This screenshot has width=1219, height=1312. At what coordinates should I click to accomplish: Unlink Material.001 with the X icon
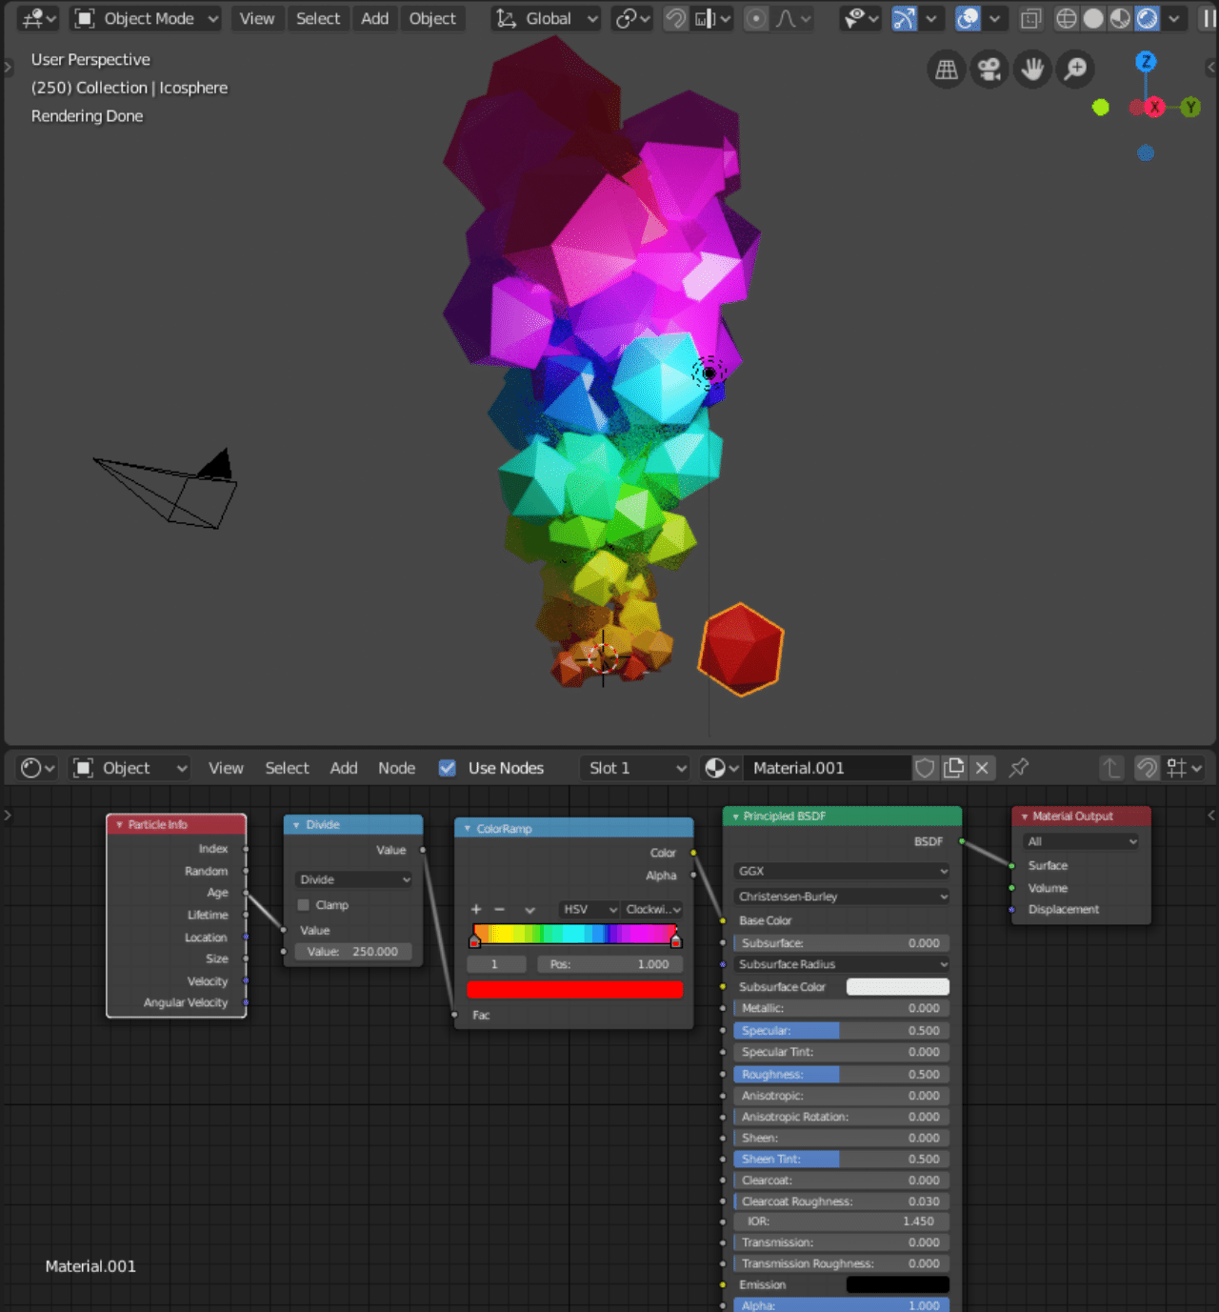982,768
